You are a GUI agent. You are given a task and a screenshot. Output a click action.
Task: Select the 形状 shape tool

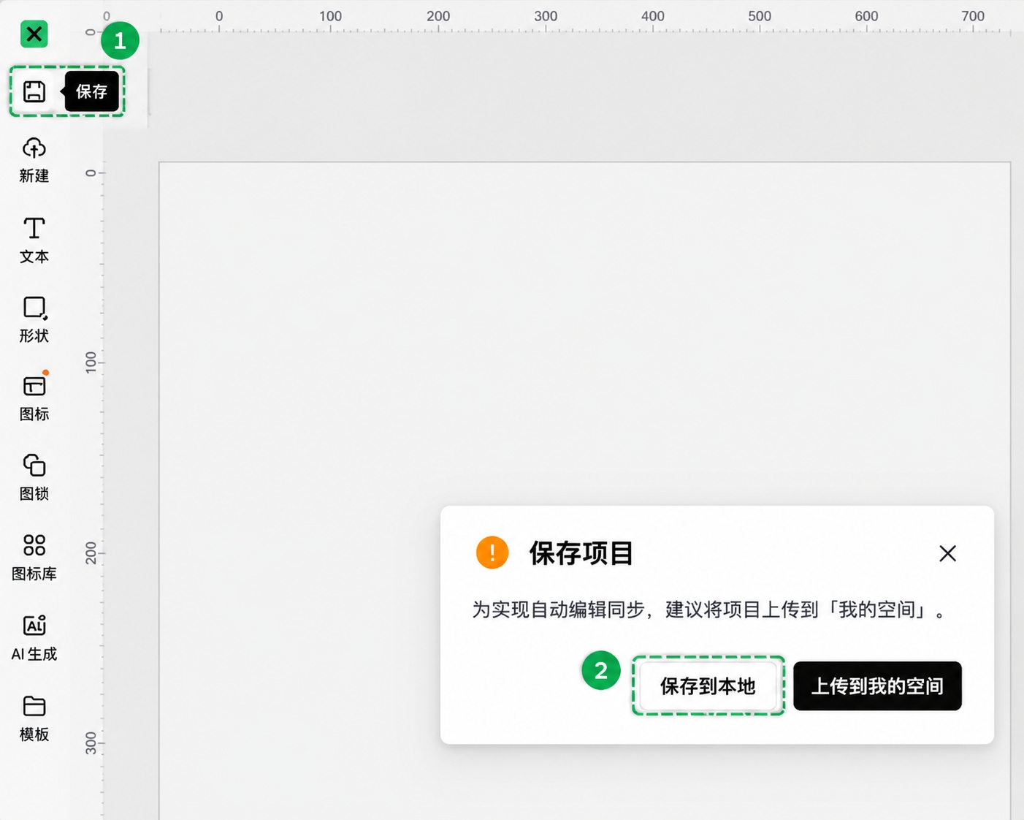point(34,320)
